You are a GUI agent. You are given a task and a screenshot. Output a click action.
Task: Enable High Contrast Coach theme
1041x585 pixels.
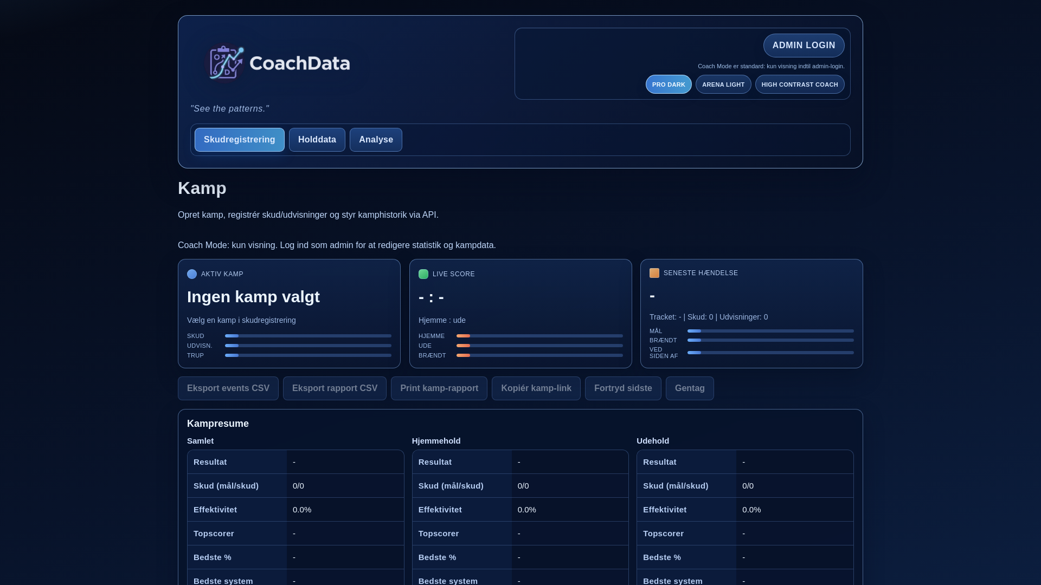tap(800, 84)
